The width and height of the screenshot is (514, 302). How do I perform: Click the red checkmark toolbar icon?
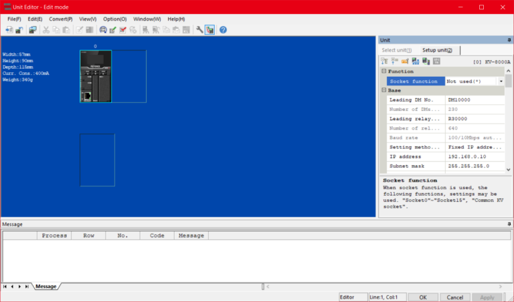point(123,30)
